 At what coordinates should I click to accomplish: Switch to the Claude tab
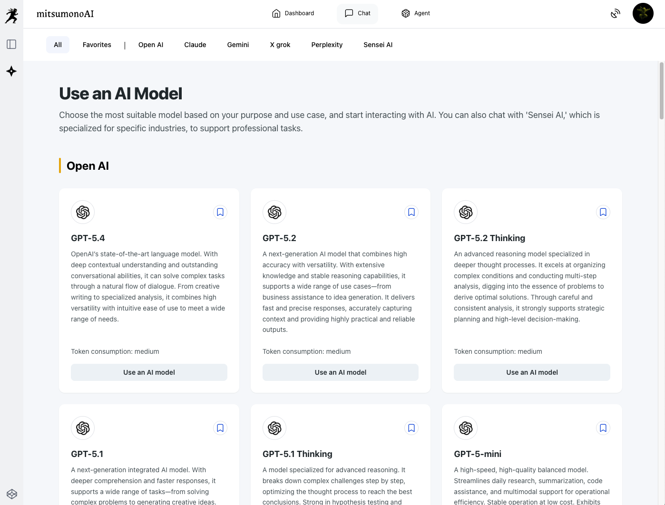click(196, 45)
